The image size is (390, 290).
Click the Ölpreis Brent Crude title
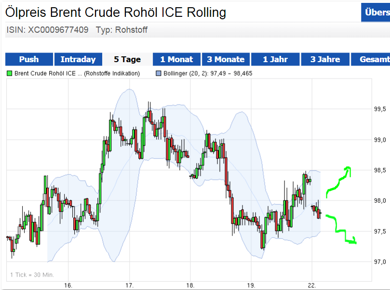point(116,12)
